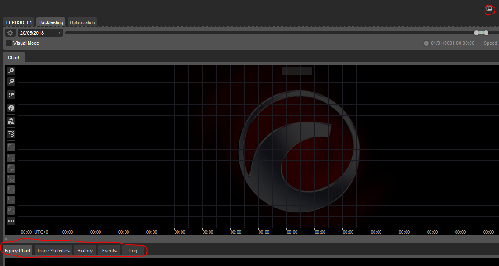The width and height of the screenshot is (499, 266).
Task: Open backtesting settings gear icon
Action: [11, 33]
